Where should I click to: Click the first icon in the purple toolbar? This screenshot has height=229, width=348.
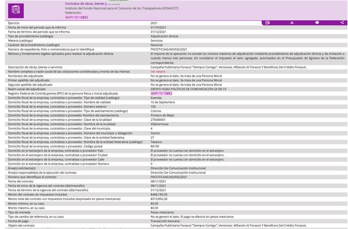point(268,23)
